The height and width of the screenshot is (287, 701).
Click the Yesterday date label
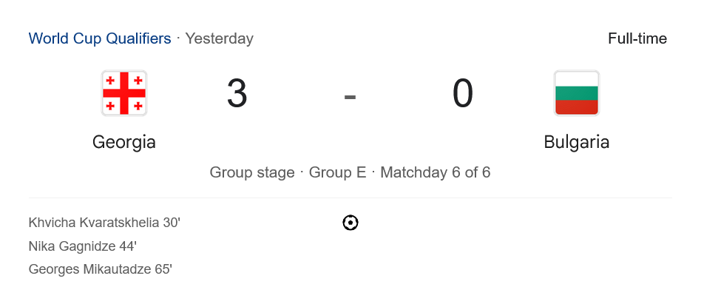pyautogui.click(x=220, y=38)
